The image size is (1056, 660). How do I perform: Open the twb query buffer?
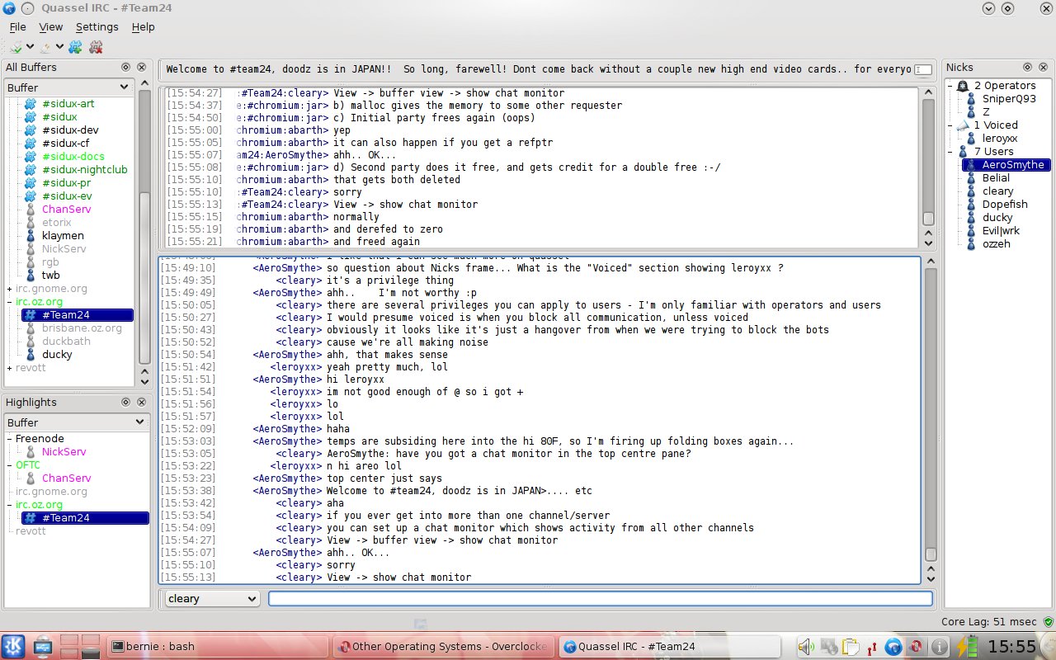[x=51, y=276]
